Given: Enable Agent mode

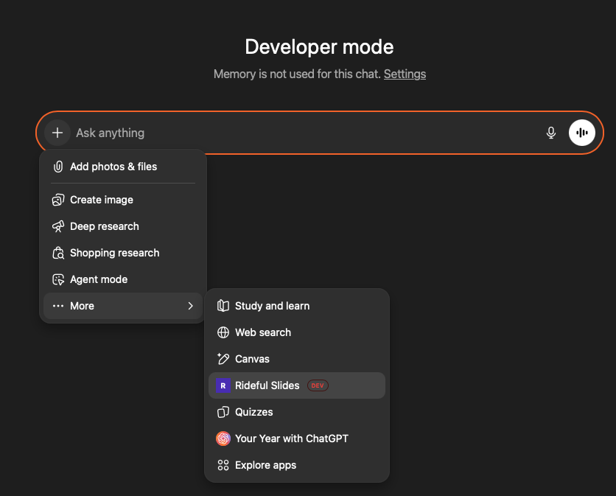Looking at the screenshot, I should pyautogui.click(x=99, y=279).
